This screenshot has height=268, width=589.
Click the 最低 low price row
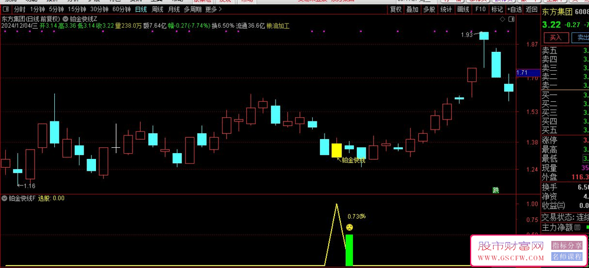coord(565,158)
